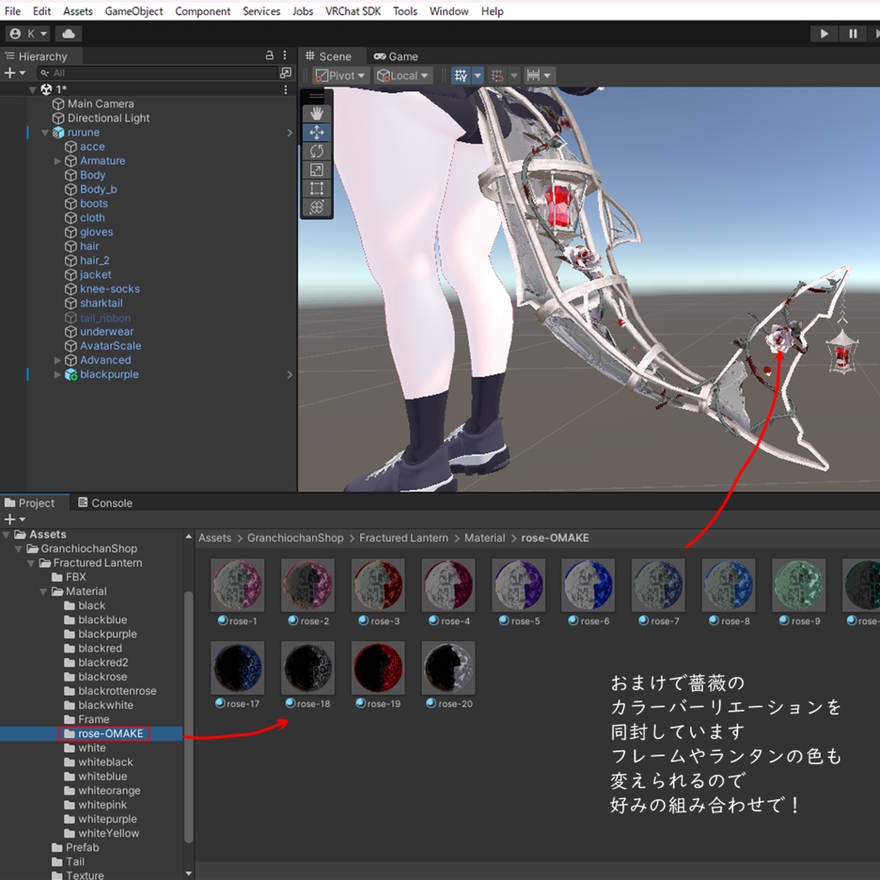Viewport: 880px width, 880px height.
Task: Switch to the Console tab
Action: pos(105,503)
